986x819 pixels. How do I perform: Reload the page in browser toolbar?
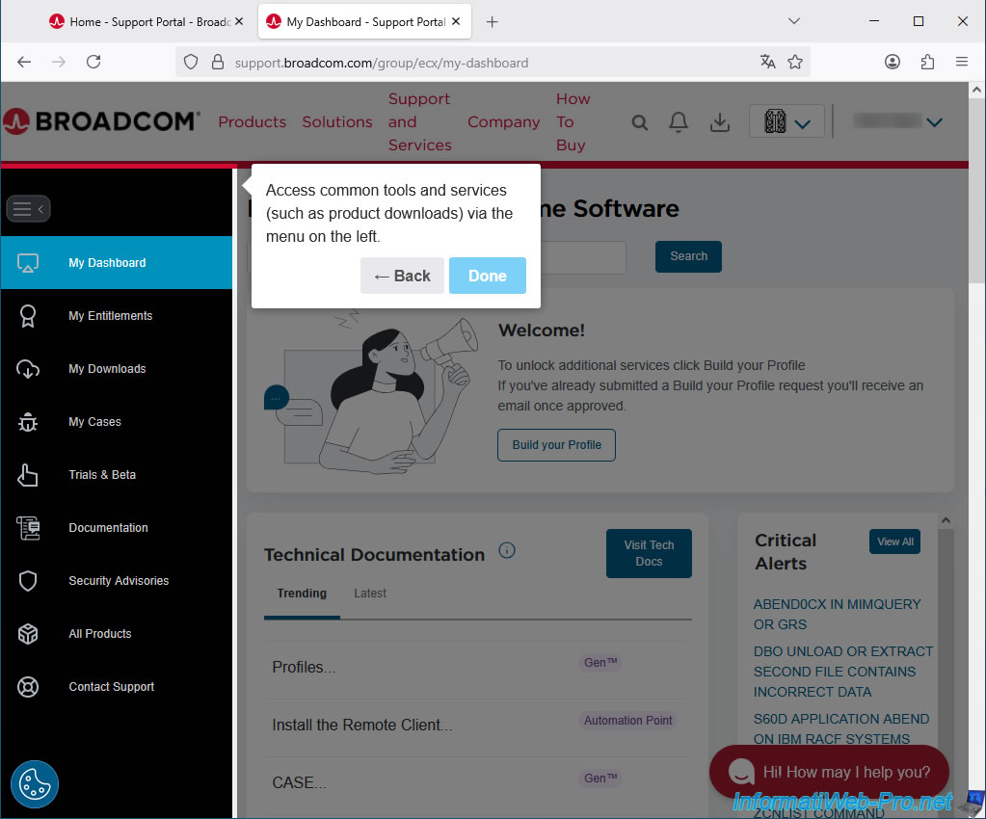point(93,62)
